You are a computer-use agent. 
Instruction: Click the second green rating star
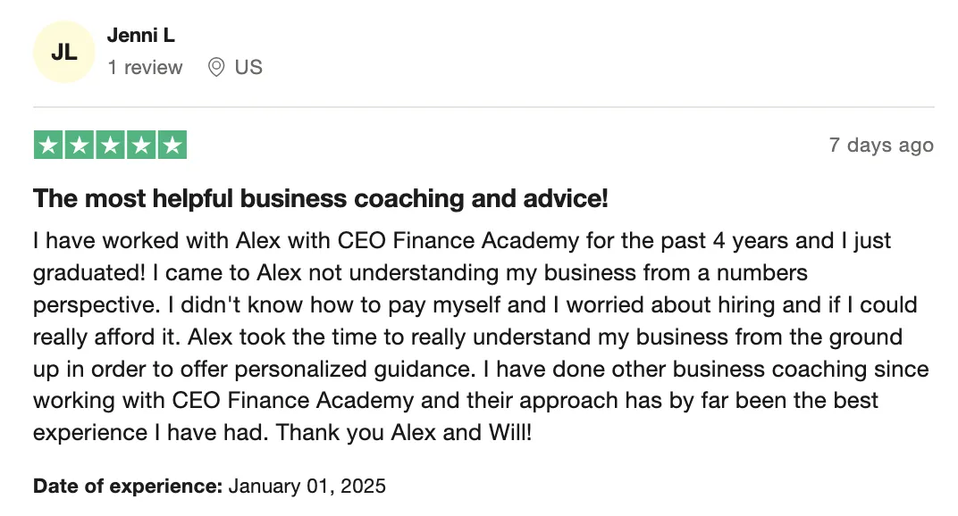pos(80,146)
